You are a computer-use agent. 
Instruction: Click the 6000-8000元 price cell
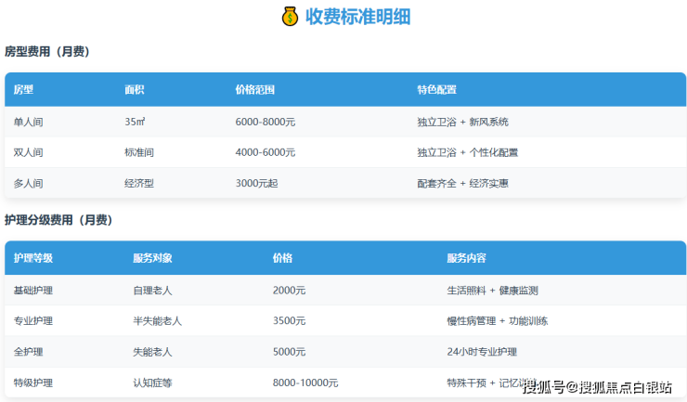point(266,122)
